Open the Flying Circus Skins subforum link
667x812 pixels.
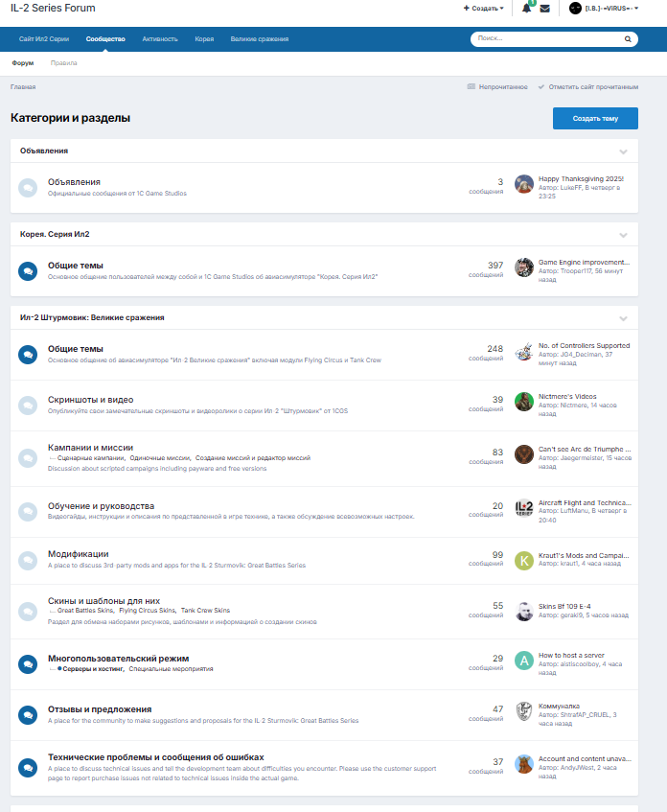coord(147,610)
